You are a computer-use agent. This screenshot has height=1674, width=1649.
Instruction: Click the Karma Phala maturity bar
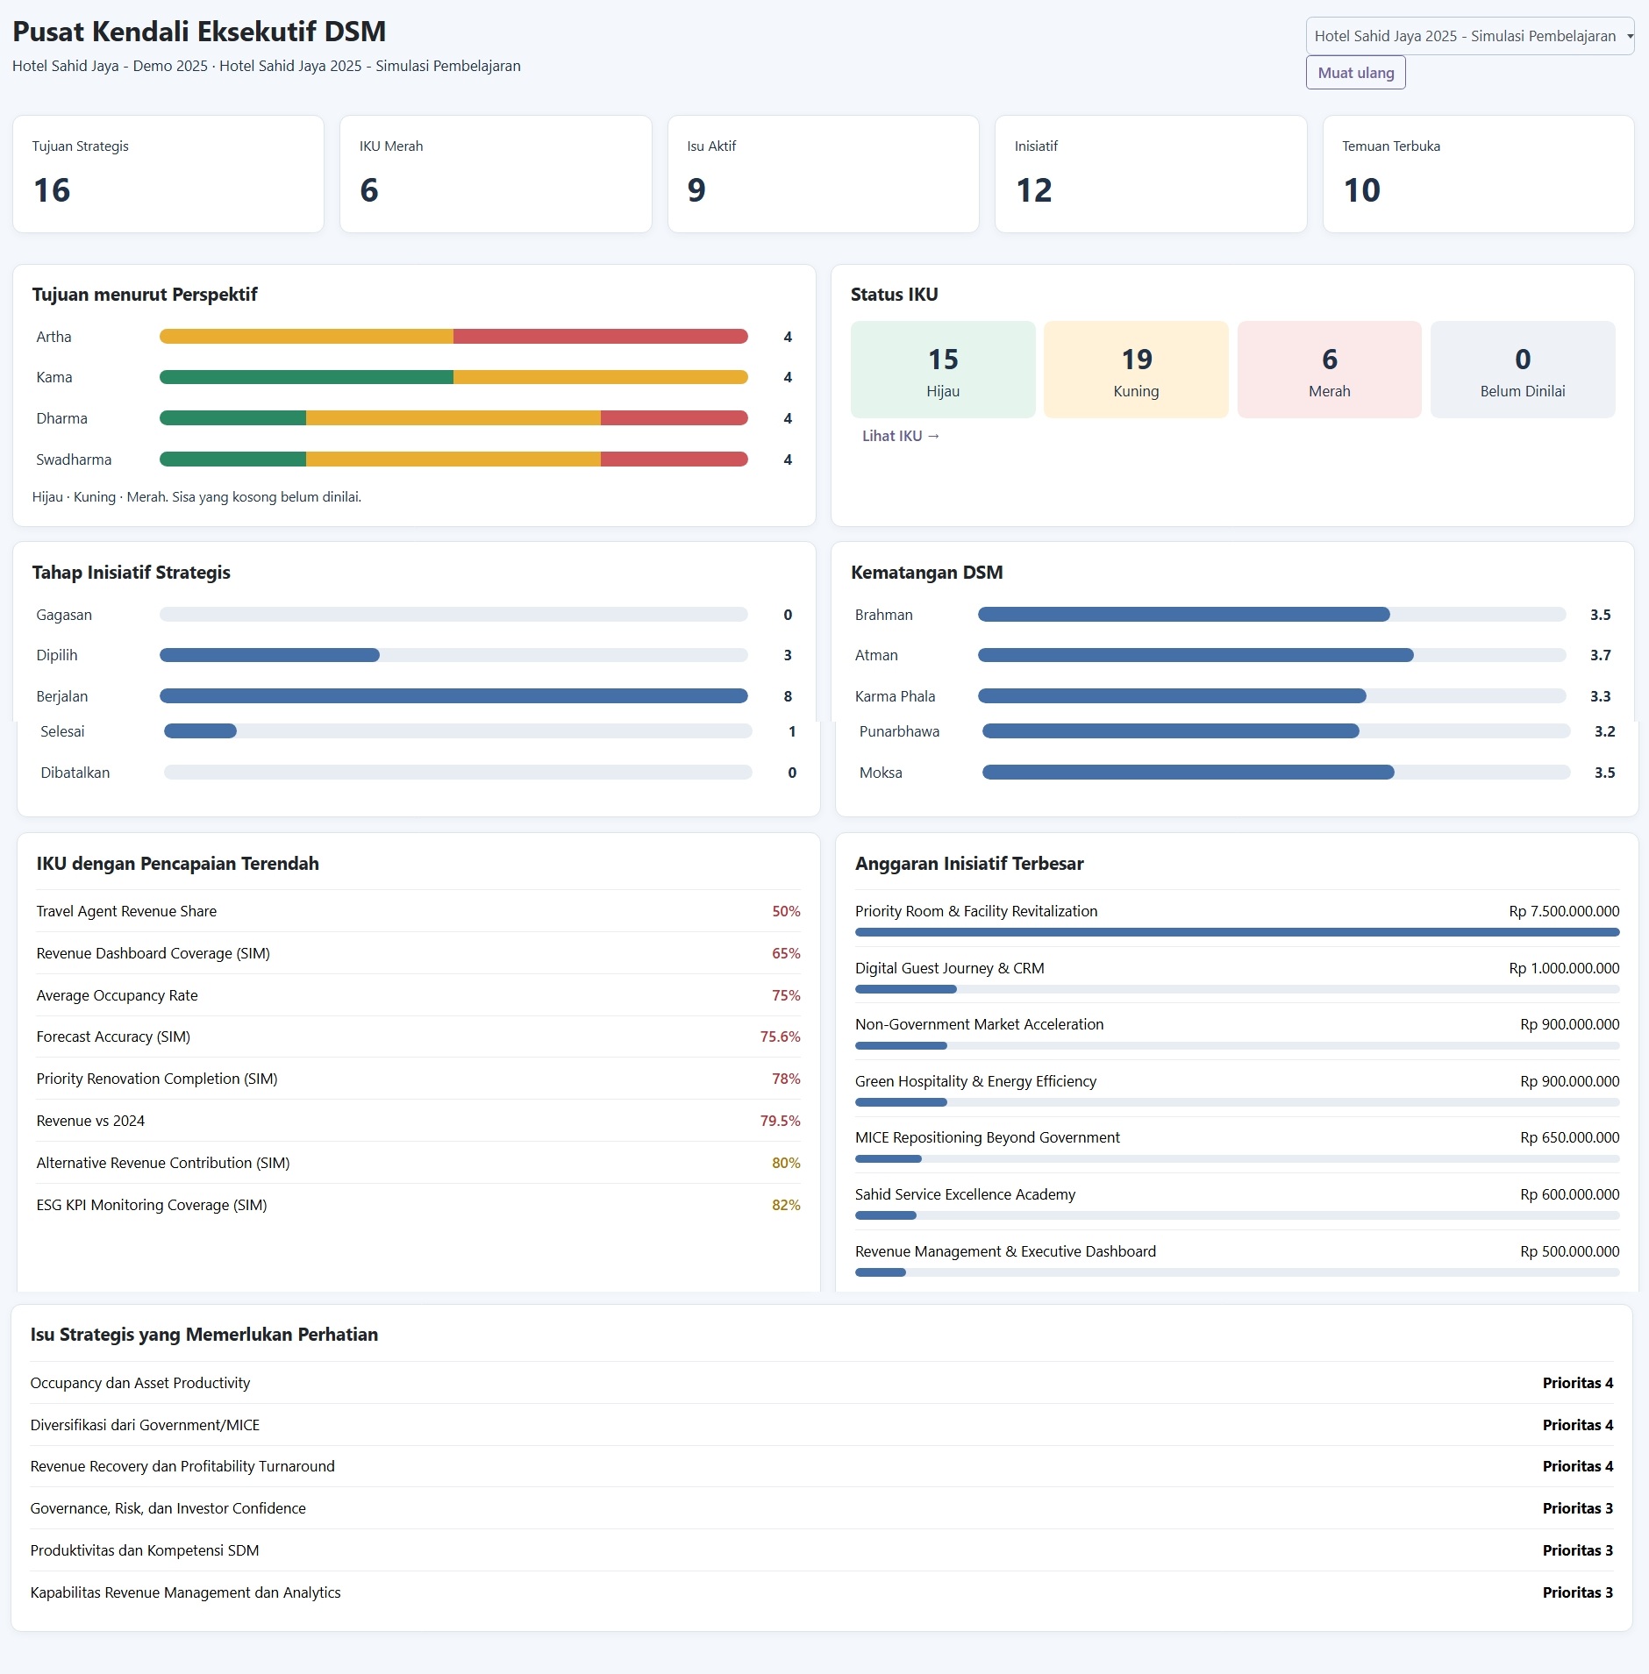1272,696
